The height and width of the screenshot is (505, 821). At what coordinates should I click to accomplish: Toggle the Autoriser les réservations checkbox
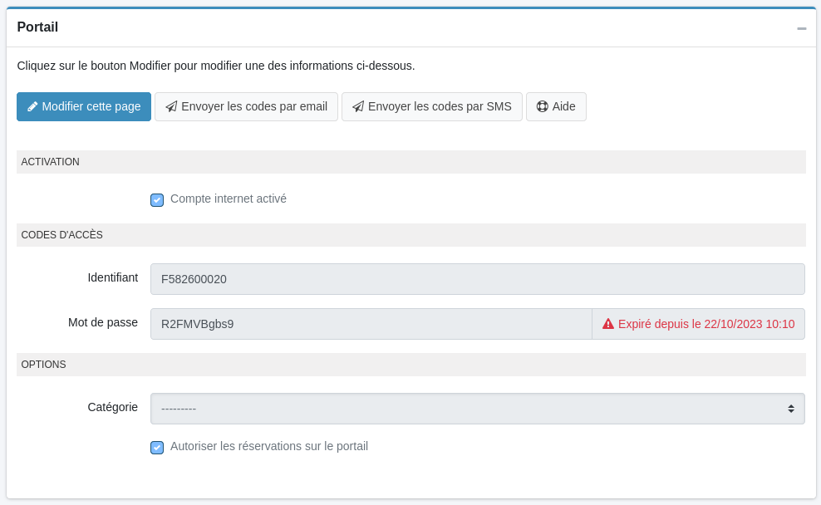click(x=157, y=448)
